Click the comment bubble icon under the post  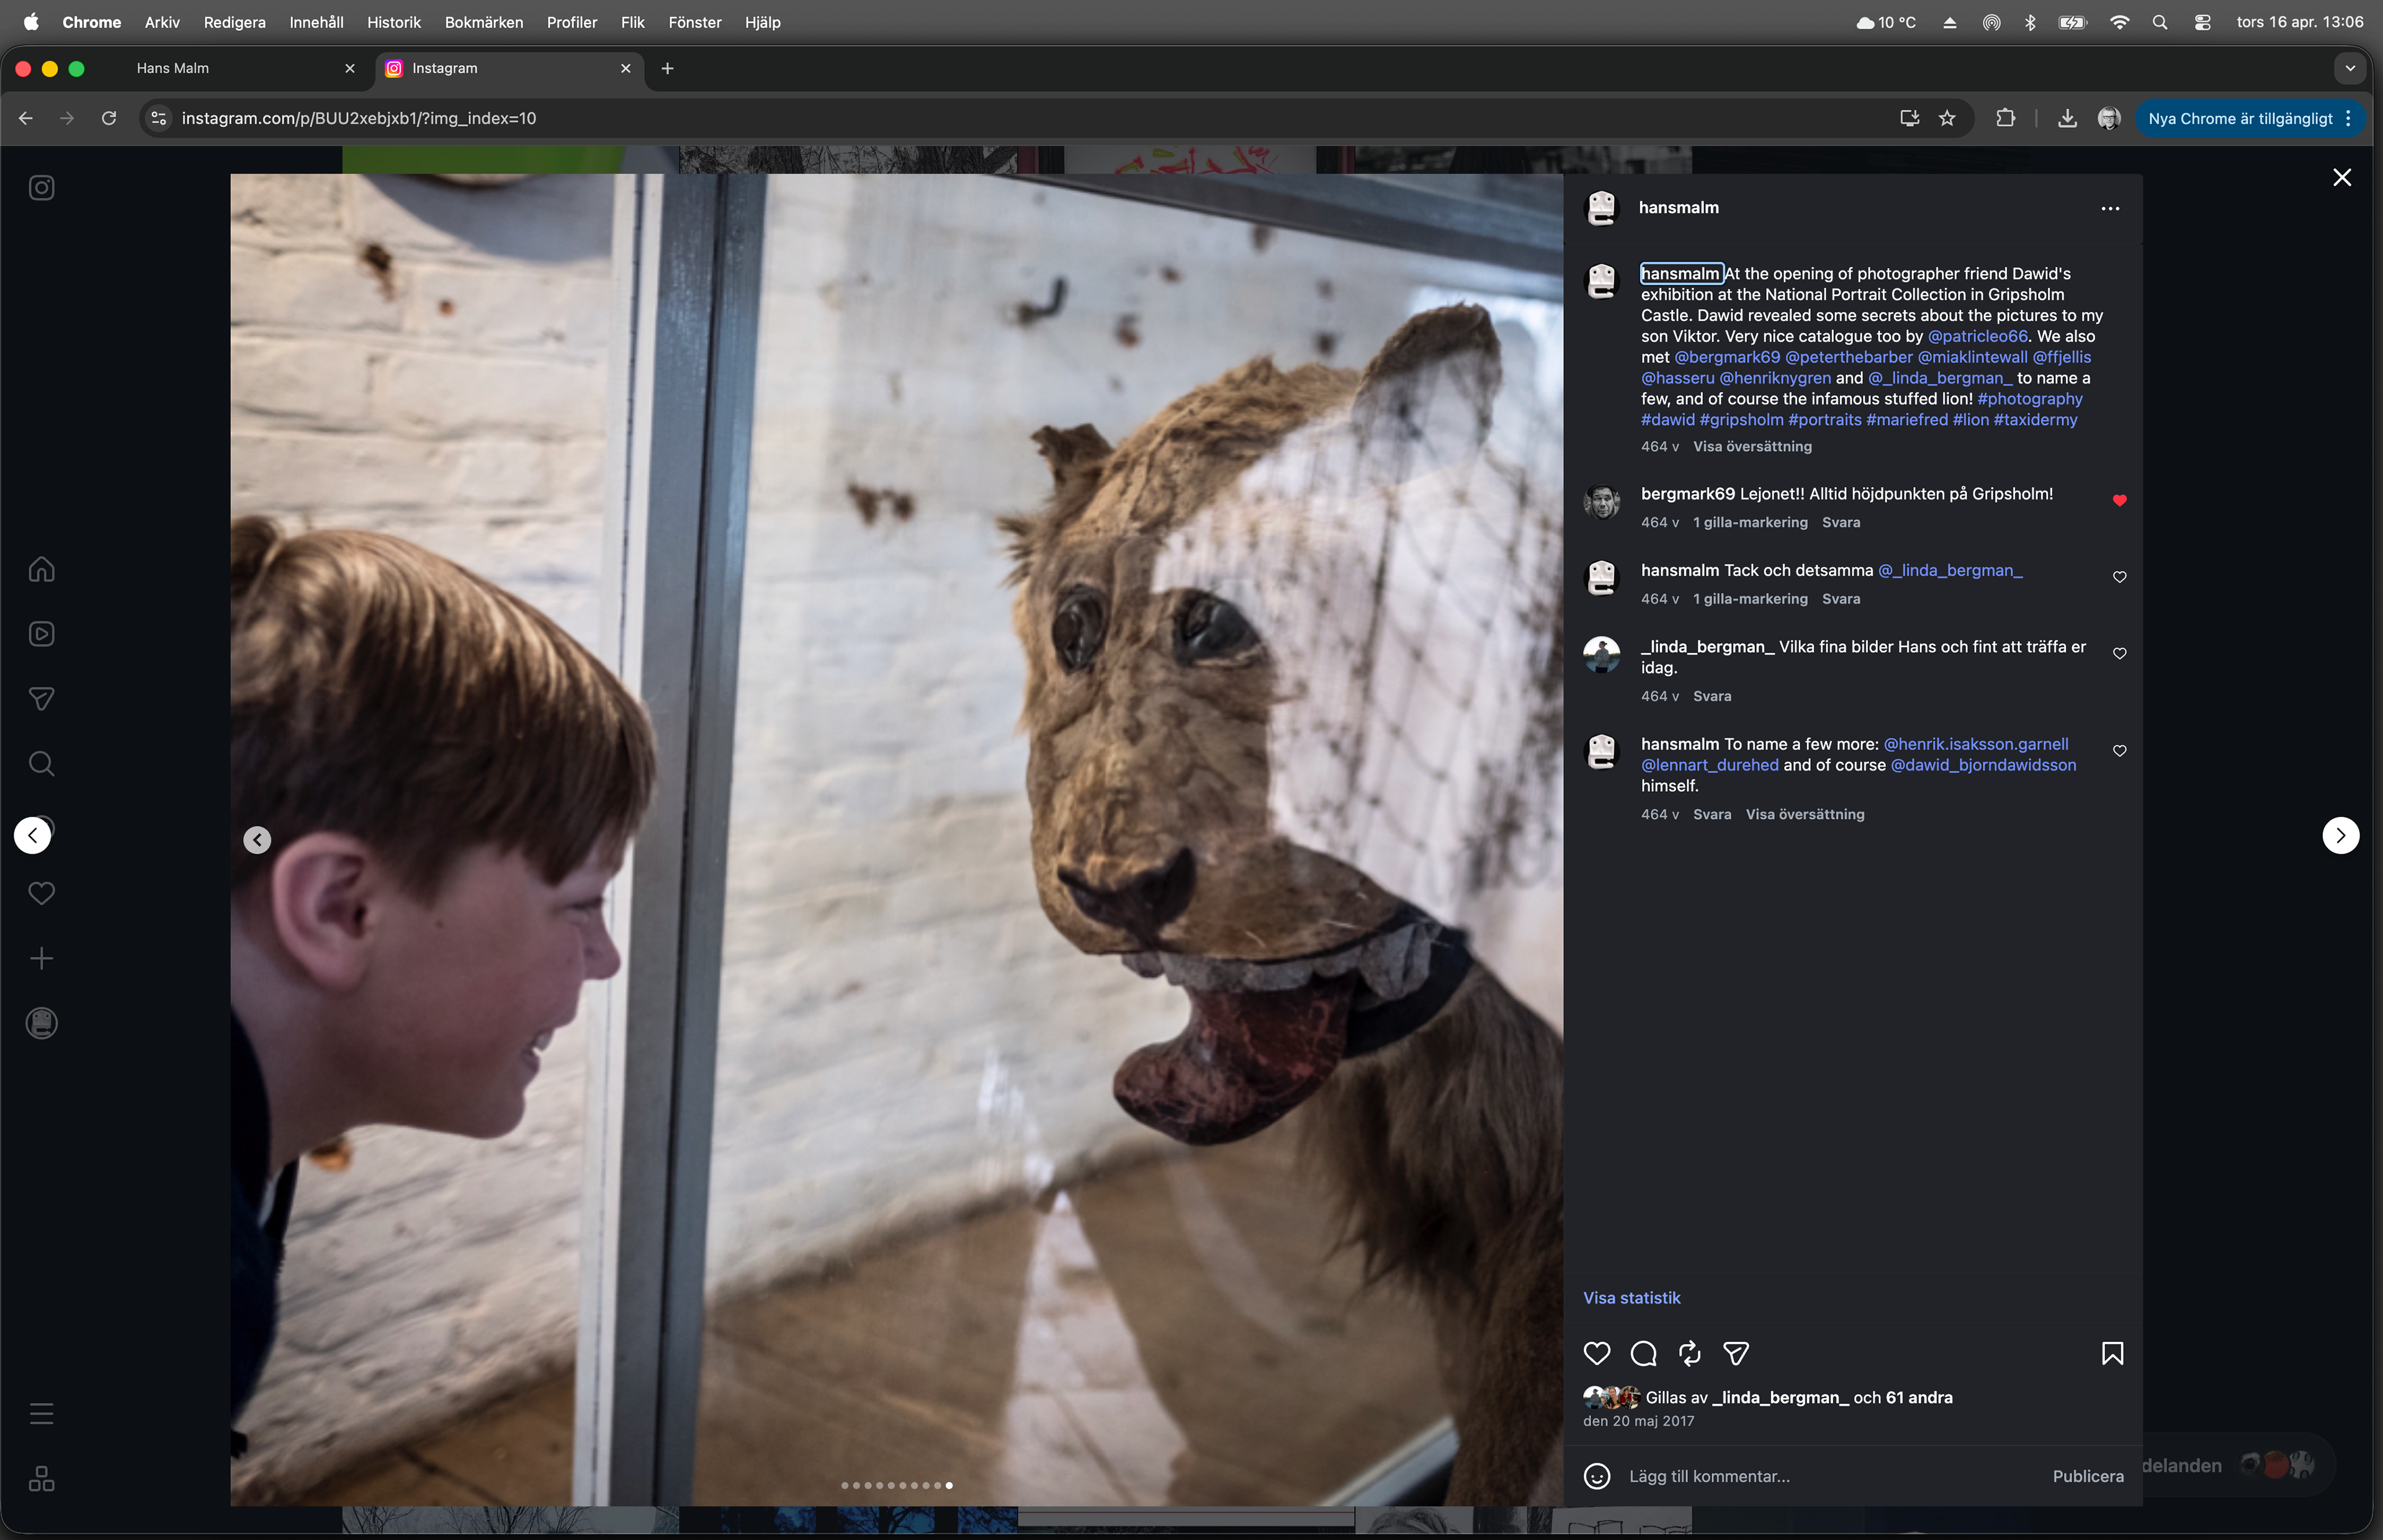1643,1353
